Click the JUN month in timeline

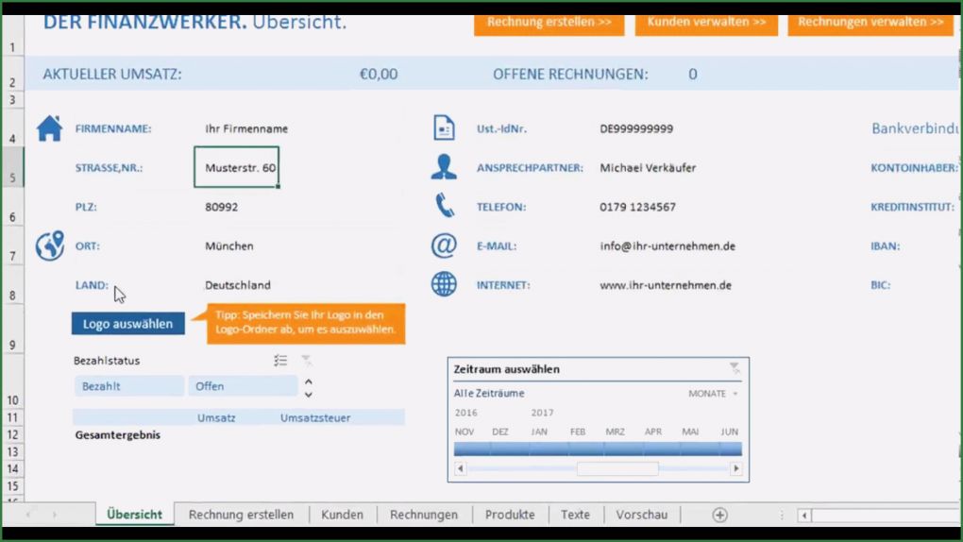(730, 432)
